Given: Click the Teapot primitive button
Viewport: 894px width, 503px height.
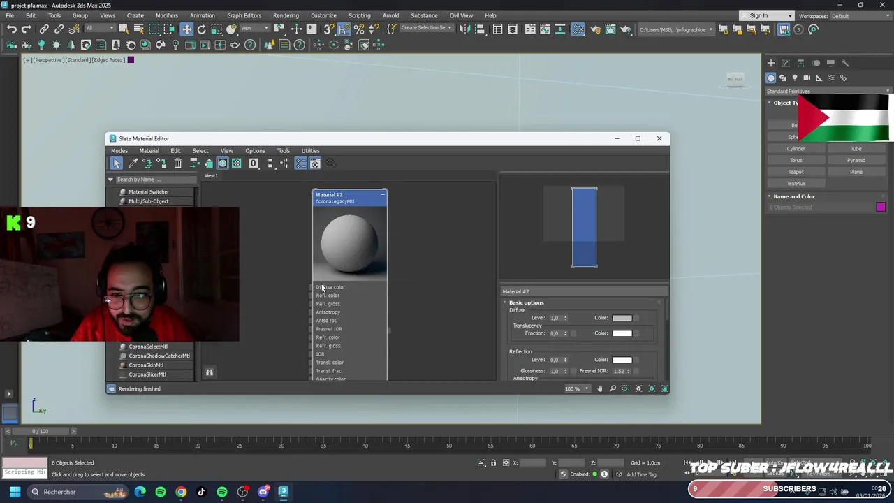Looking at the screenshot, I should coord(796,172).
